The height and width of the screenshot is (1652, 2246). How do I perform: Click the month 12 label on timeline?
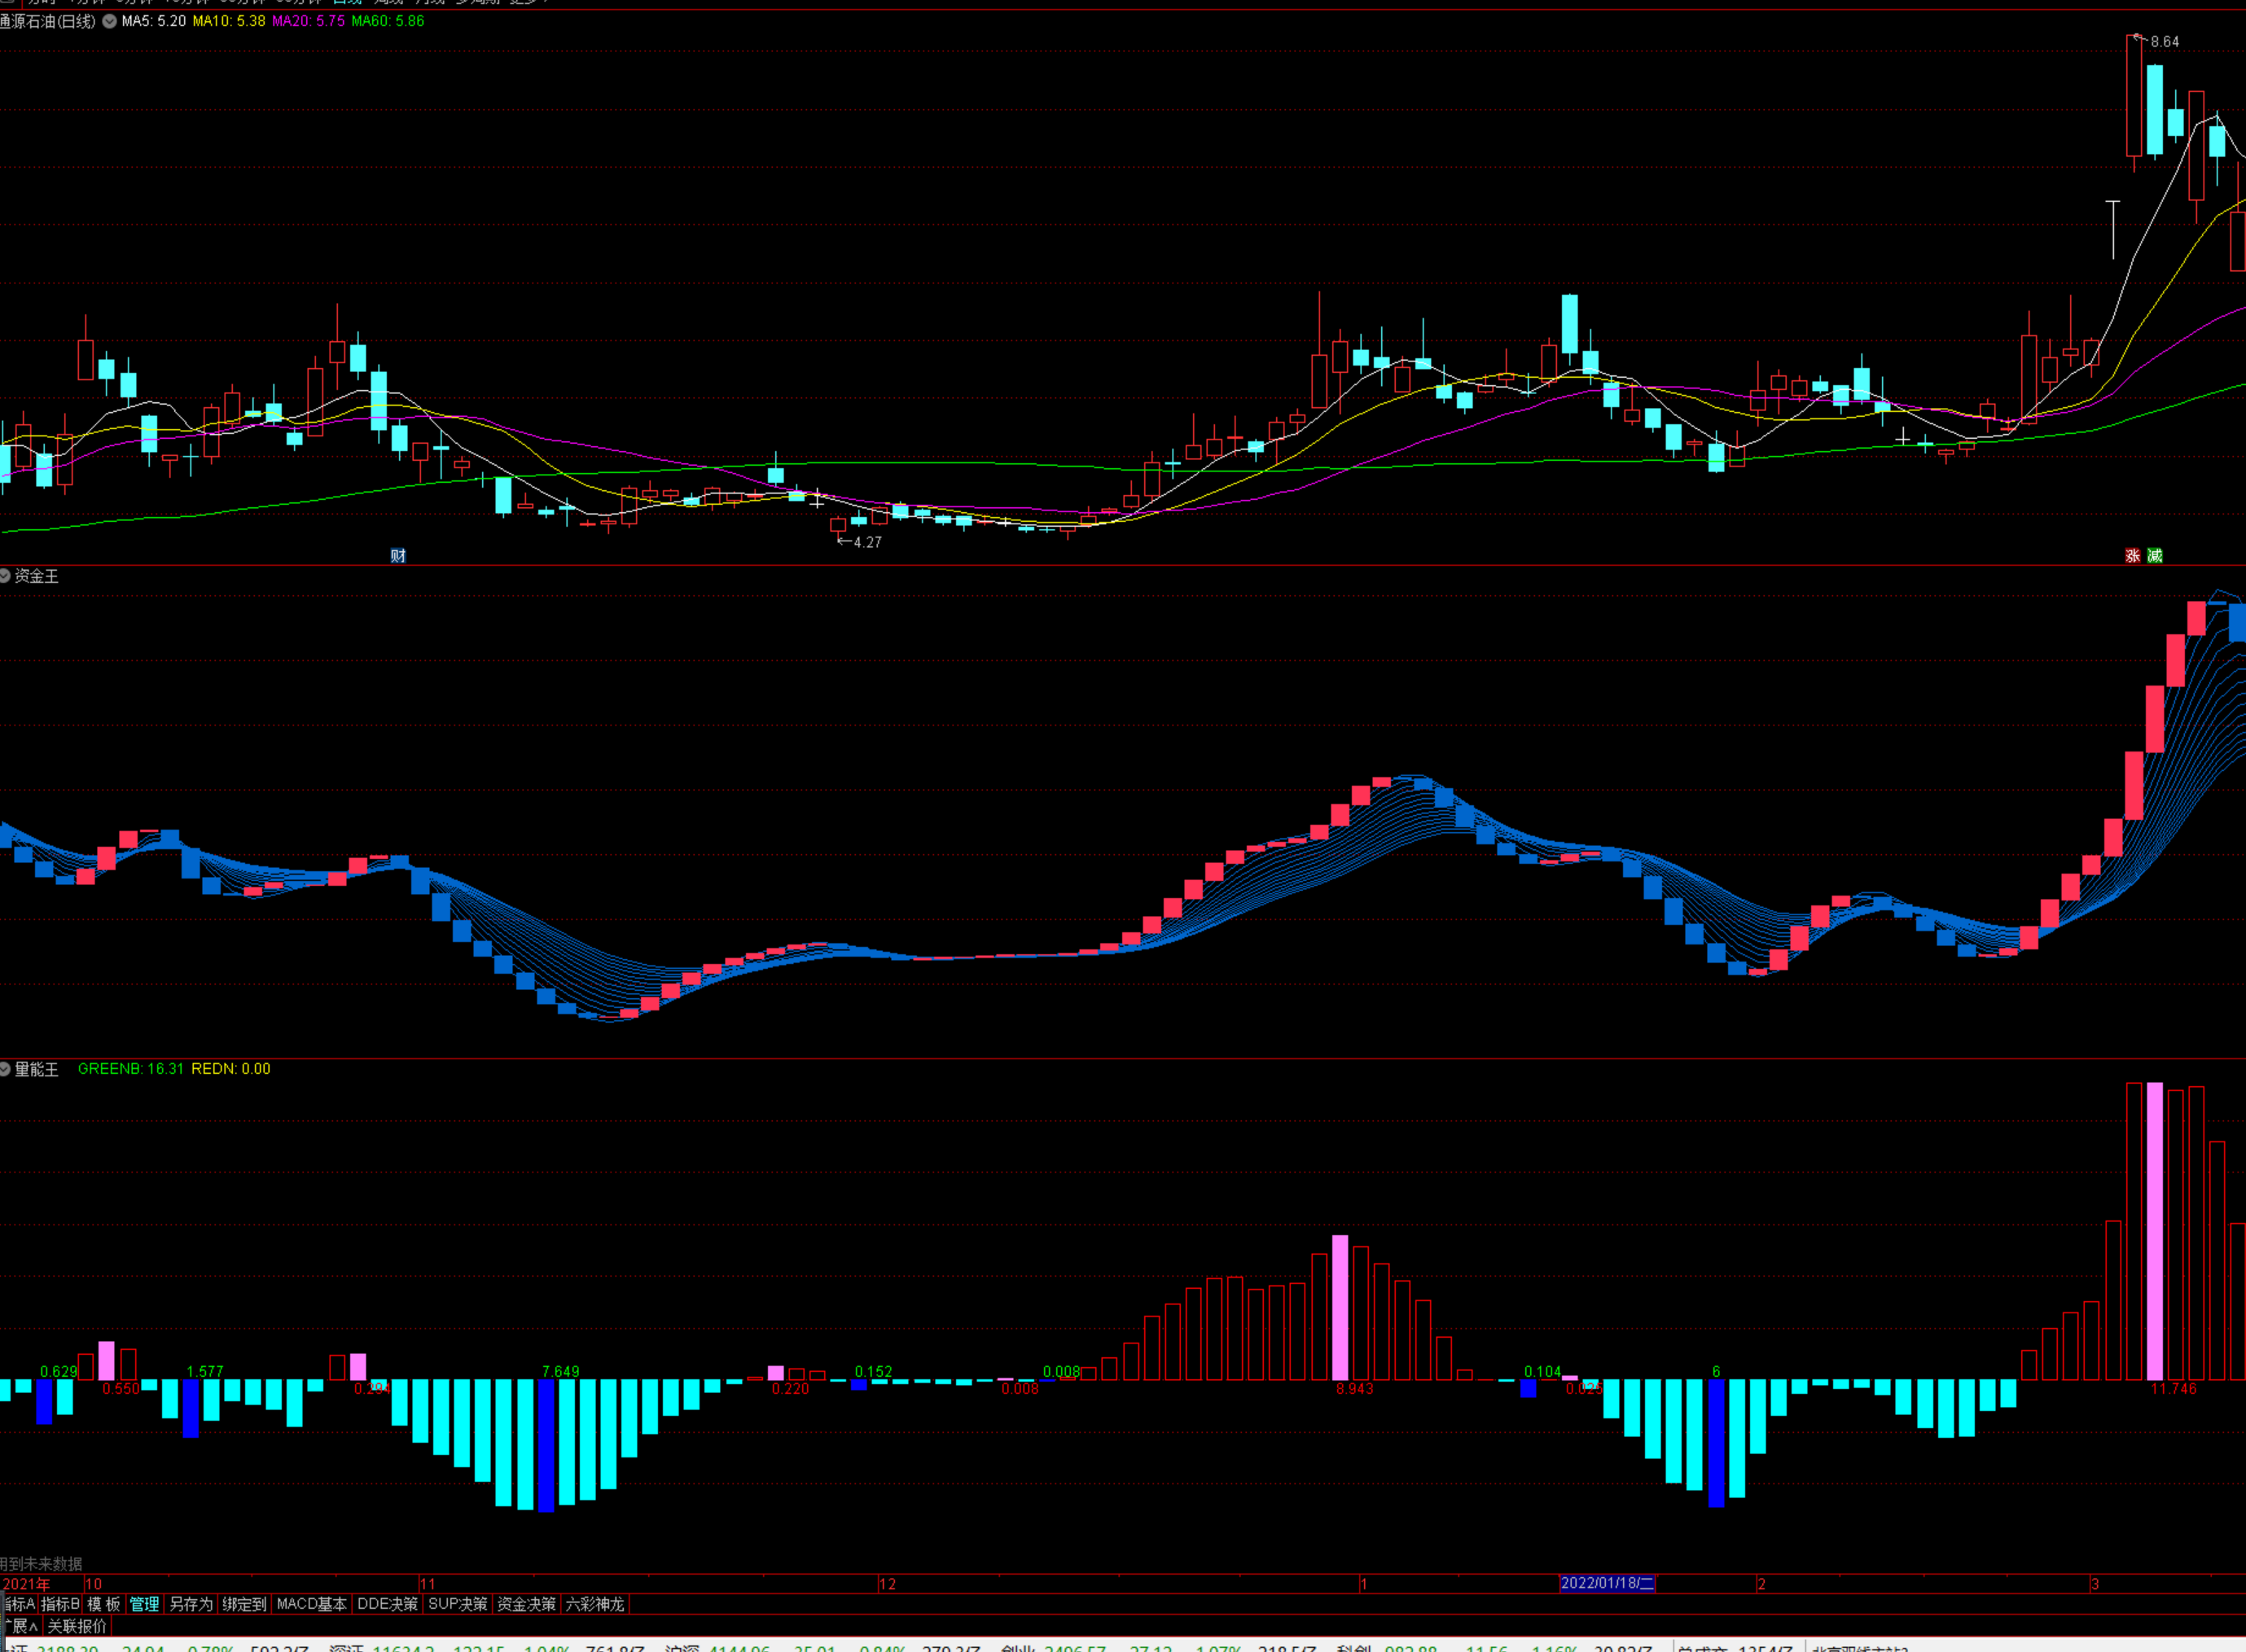coord(888,1584)
